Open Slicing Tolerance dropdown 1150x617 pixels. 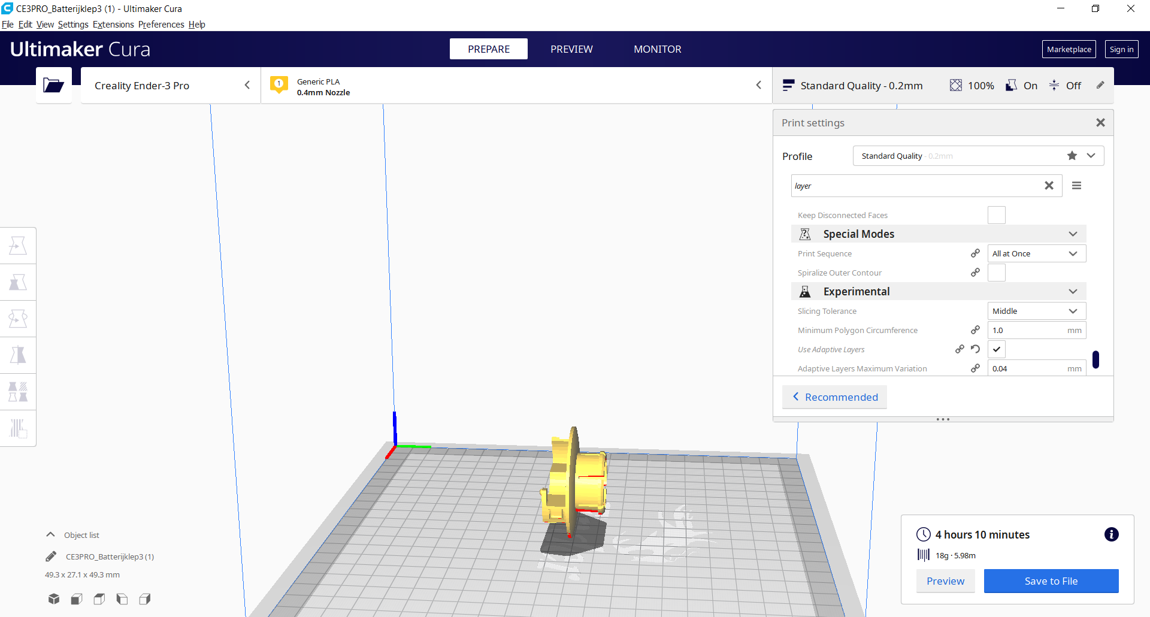[x=1037, y=311]
